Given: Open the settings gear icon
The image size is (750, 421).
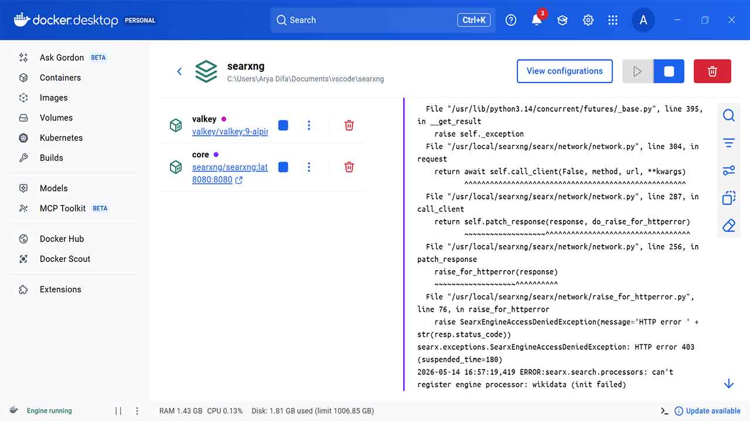Looking at the screenshot, I should [x=588, y=20].
